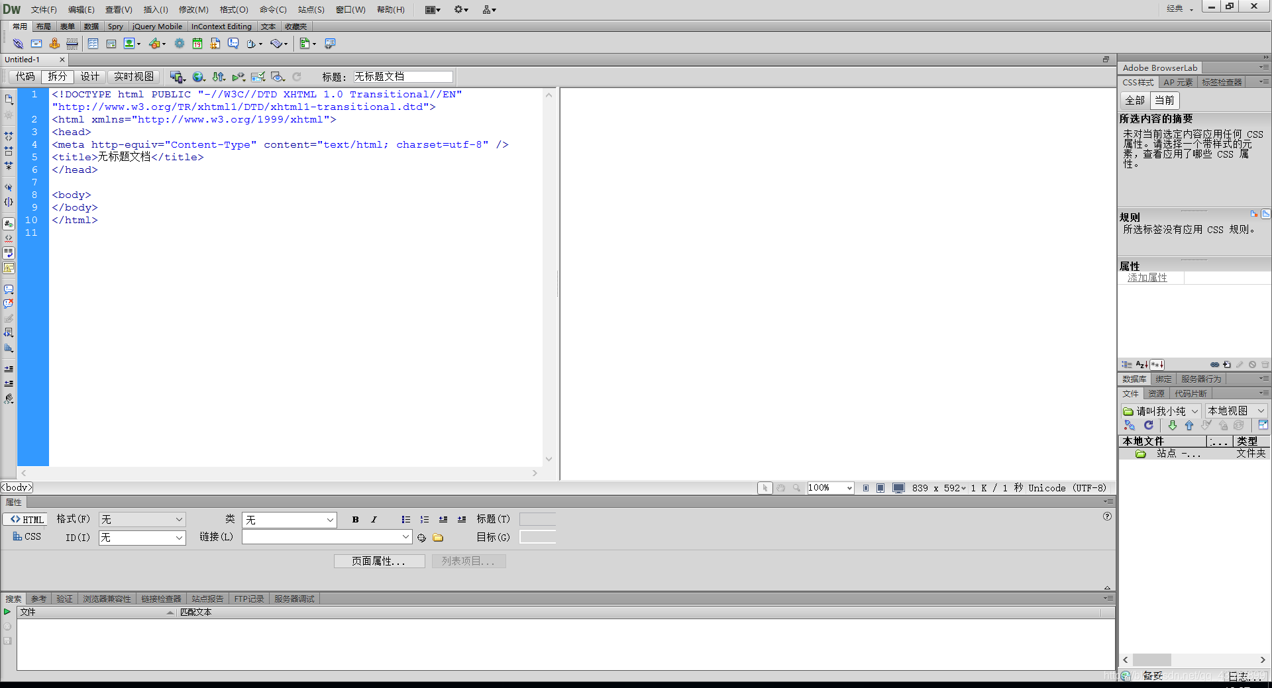Open the Class dropdown in Properties
This screenshot has height=688, width=1272.
click(330, 520)
